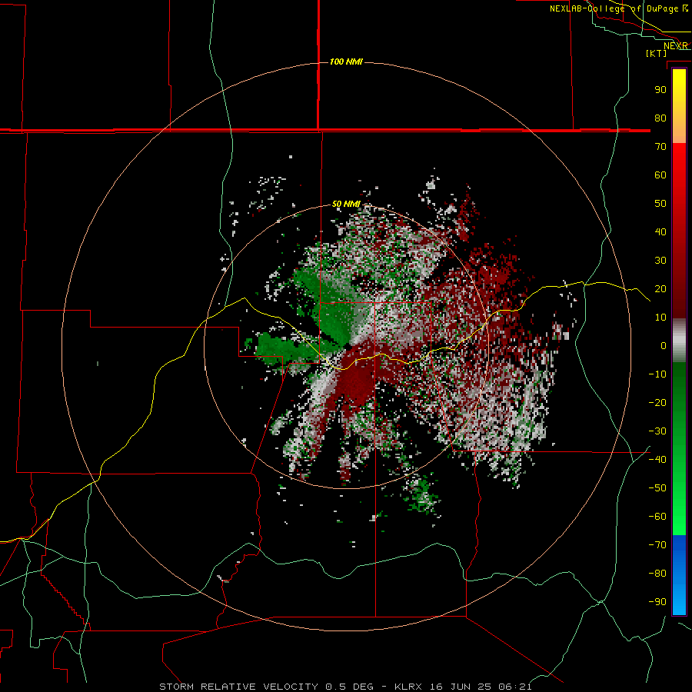Click the -80 value on the velocity scale

(657, 574)
